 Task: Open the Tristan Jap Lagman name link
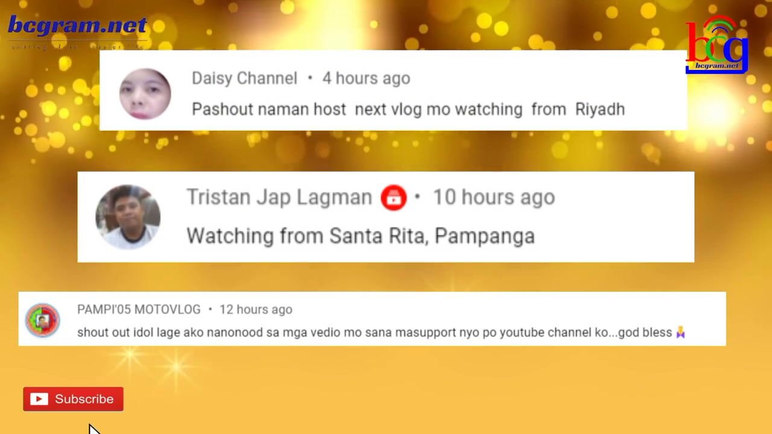[279, 198]
